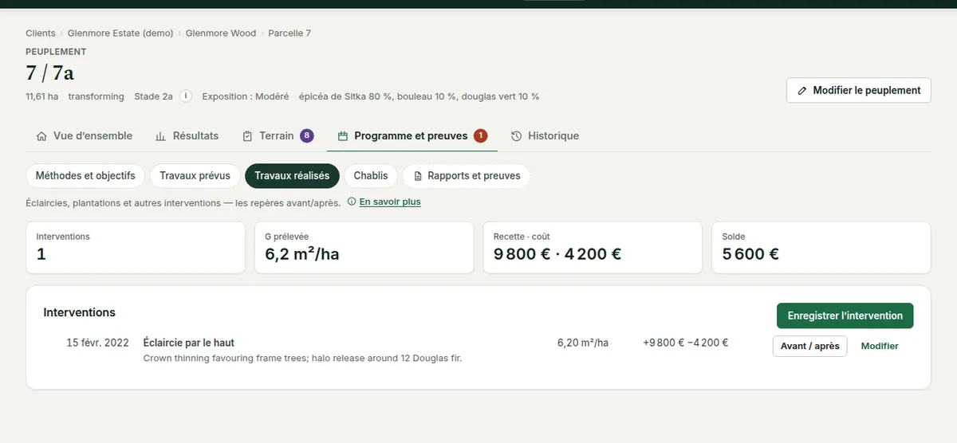The width and height of the screenshot is (957, 443).
Task: Select the Programme et preuves tab
Action: click(x=412, y=136)
